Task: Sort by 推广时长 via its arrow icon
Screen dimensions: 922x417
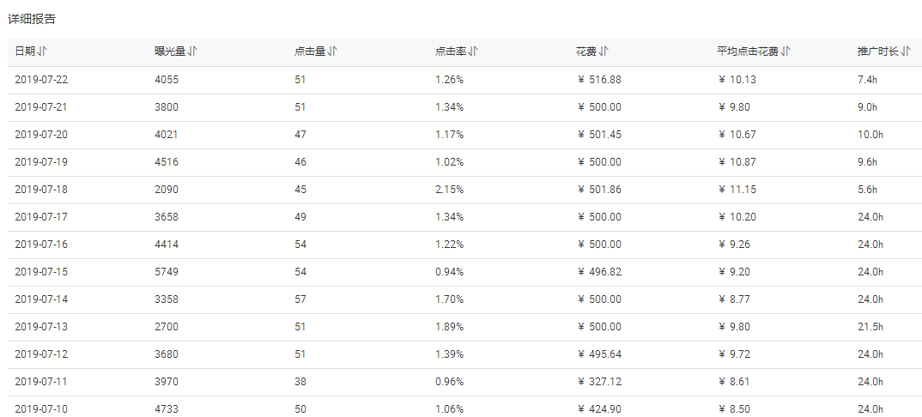Action: [x=905, y=51]
